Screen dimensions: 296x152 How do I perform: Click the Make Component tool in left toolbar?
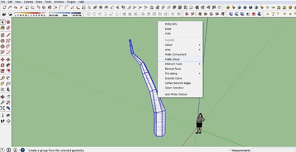pyautogui.click(x=8, y=23)
